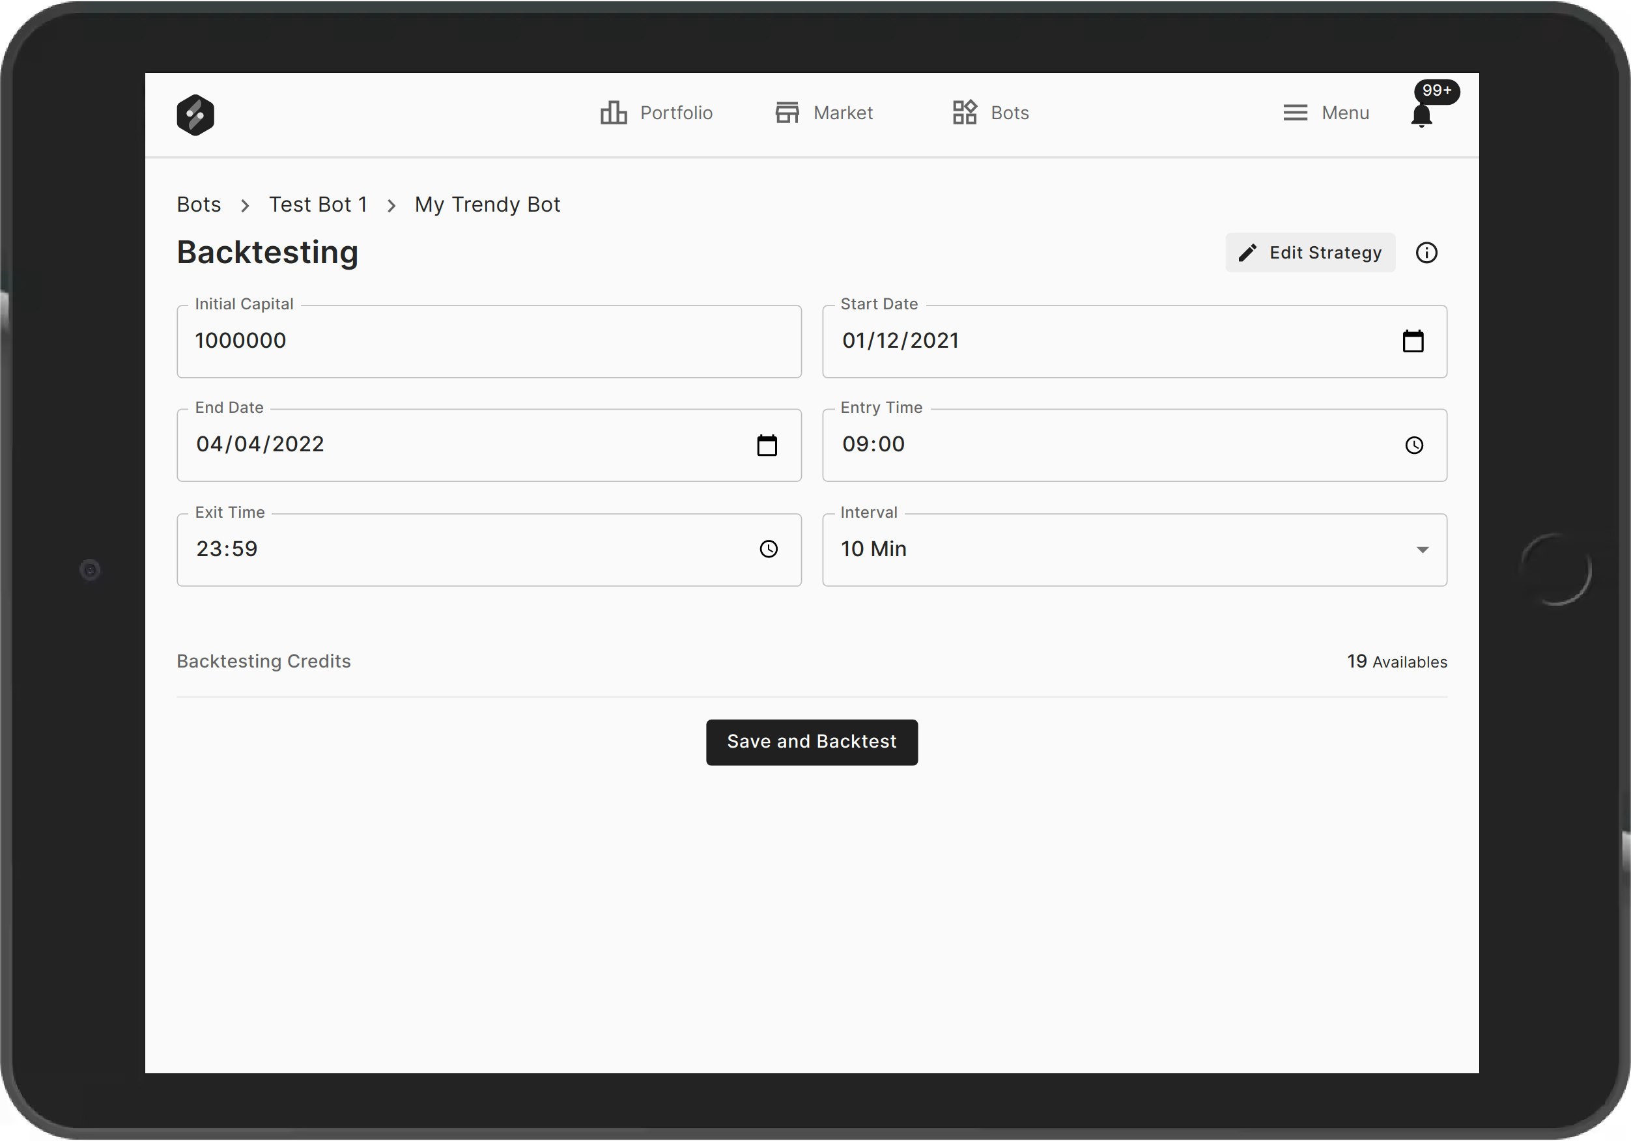The height and width of the screenshot is (1141, 1631).
Task: Open notifications bell icon
Action: point(1421,116)
